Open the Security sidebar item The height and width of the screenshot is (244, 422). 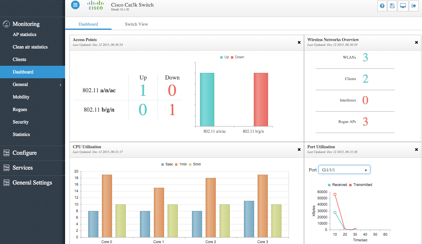pos(32,122)
